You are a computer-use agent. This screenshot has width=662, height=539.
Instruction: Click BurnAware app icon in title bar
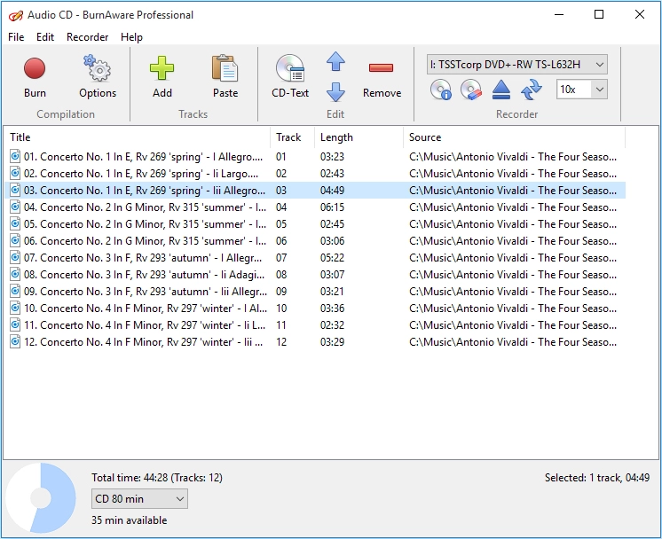pos(16,15)
